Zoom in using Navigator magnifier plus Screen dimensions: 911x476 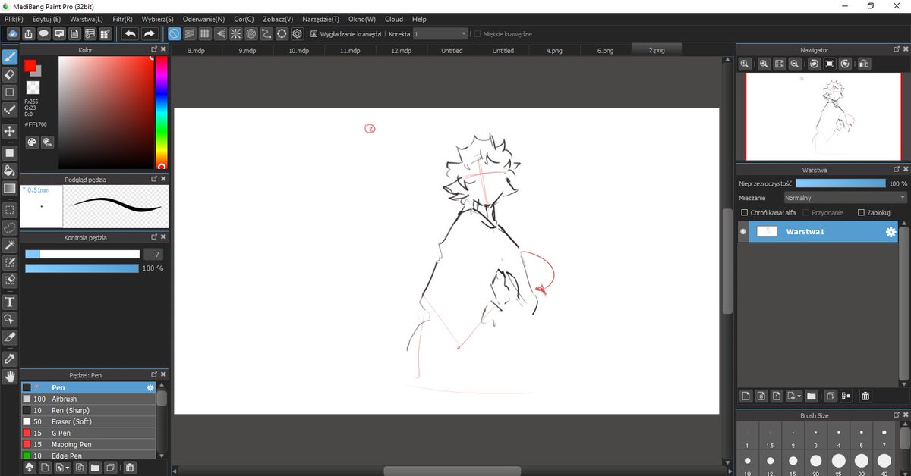(764, 64)
